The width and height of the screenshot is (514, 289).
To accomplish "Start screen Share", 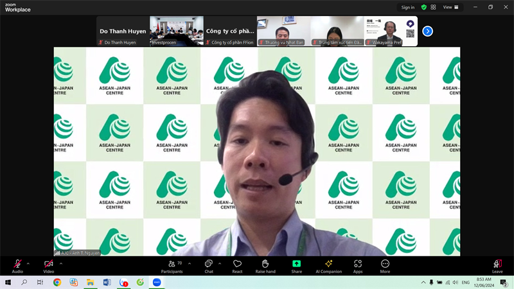I will coord(296,266).
